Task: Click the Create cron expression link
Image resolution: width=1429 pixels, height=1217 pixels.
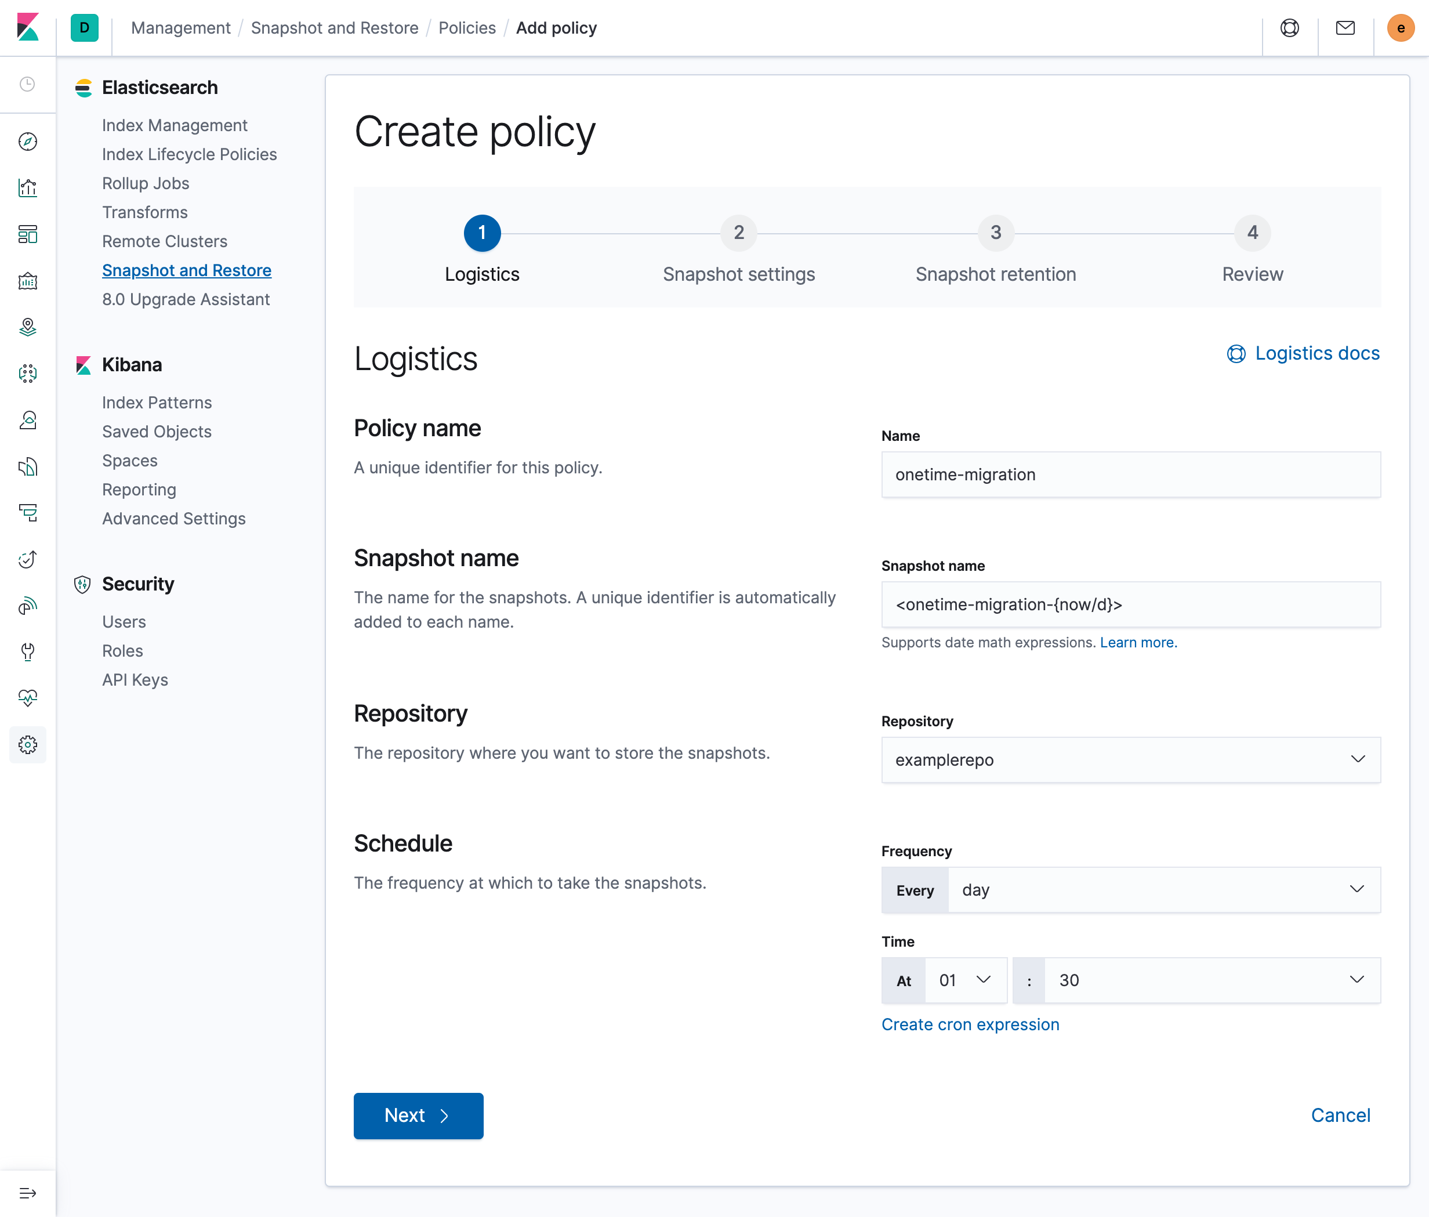Action: 970,1023
